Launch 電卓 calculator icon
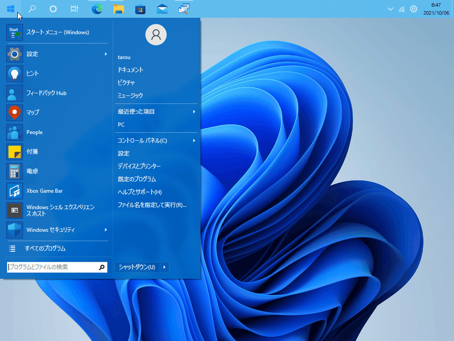This screenshot has width=454, height=341. 15,172
